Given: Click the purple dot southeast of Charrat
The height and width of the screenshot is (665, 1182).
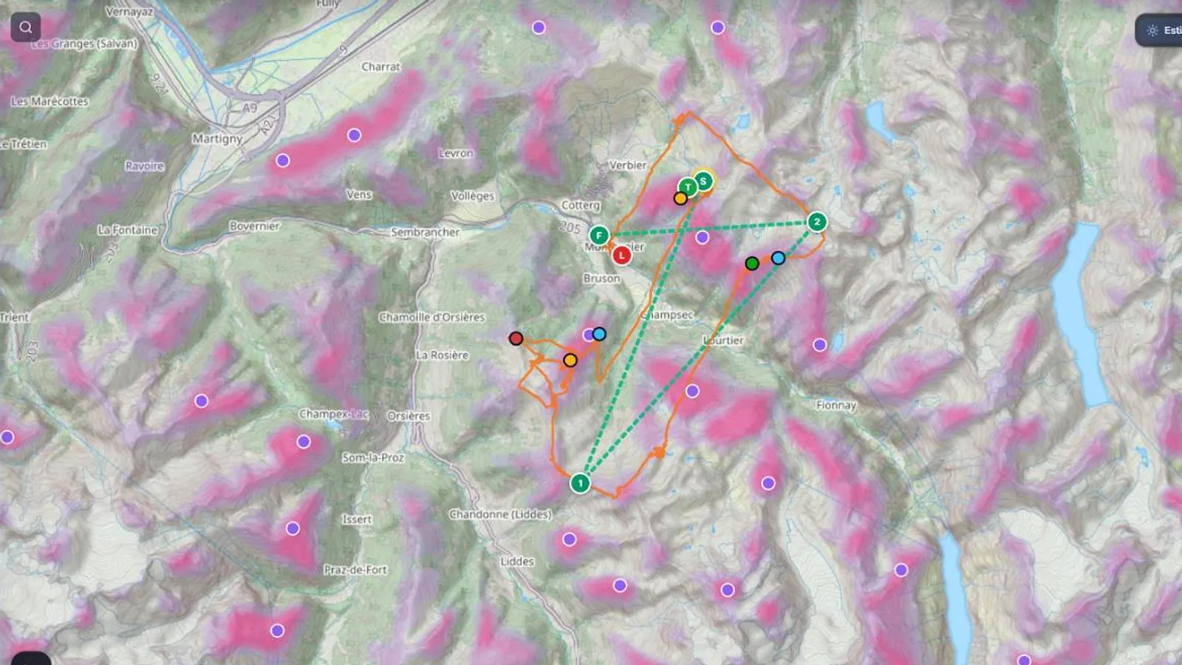Looking at the screenshot, I should click(x=355, y=135).
